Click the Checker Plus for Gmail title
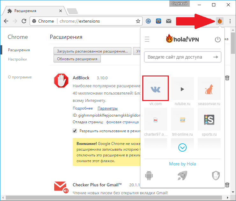This screenshot has height=201, width=236. [97, 185]
